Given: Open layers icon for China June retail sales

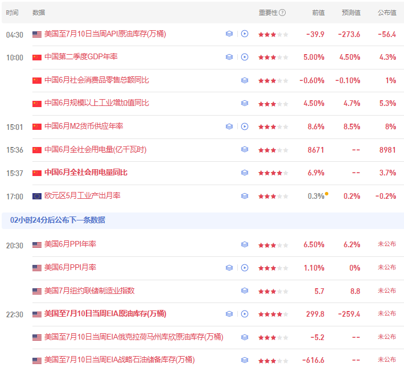Looking at the screenshot, I should [x=245, y=80].
